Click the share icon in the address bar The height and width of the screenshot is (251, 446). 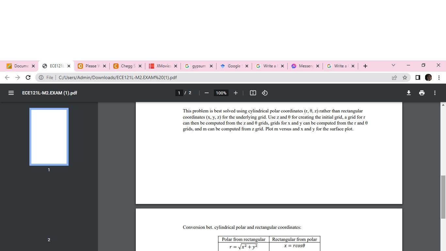pos(394,77)
